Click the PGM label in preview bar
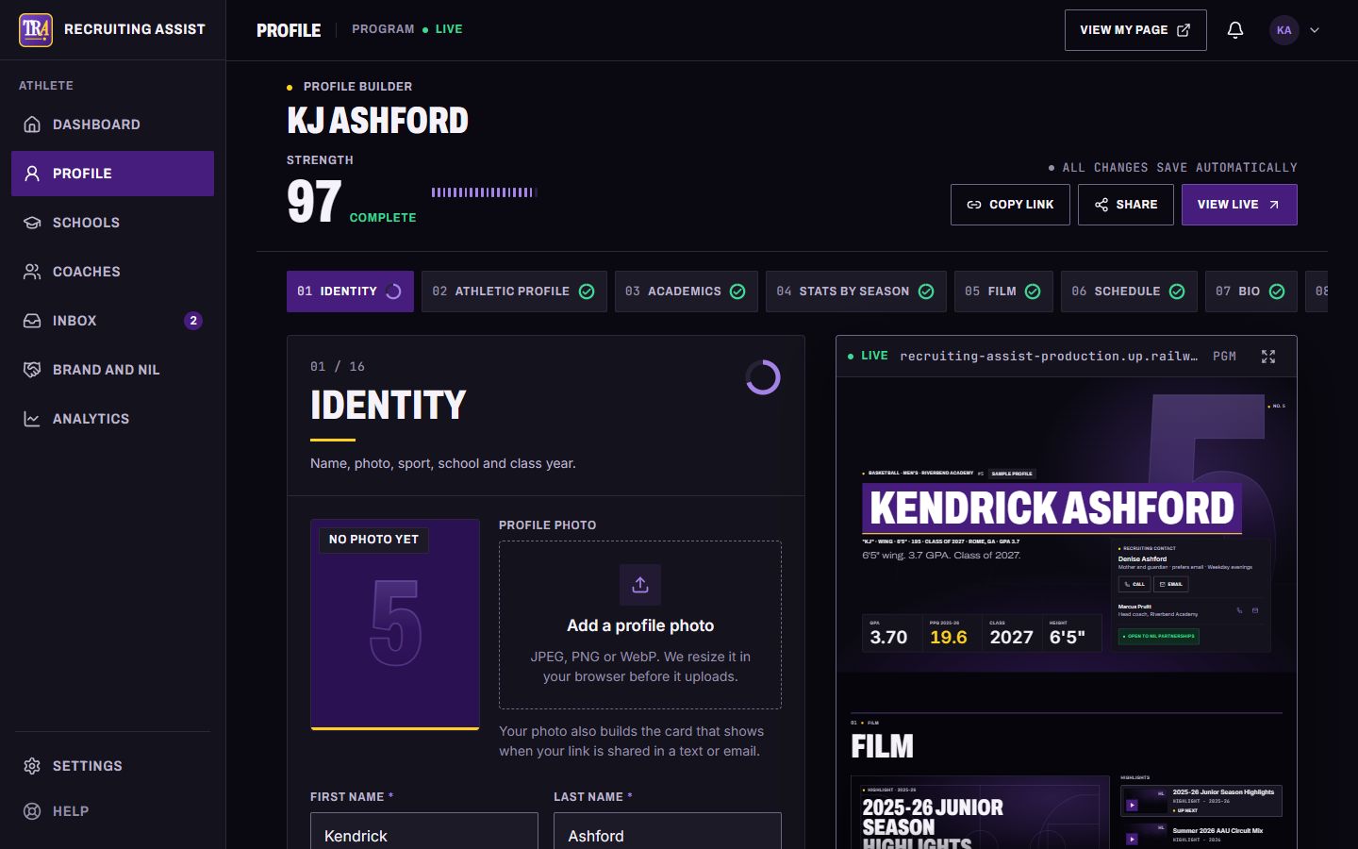Screen dimensions: 1358x849 (x=1224, y=357)
